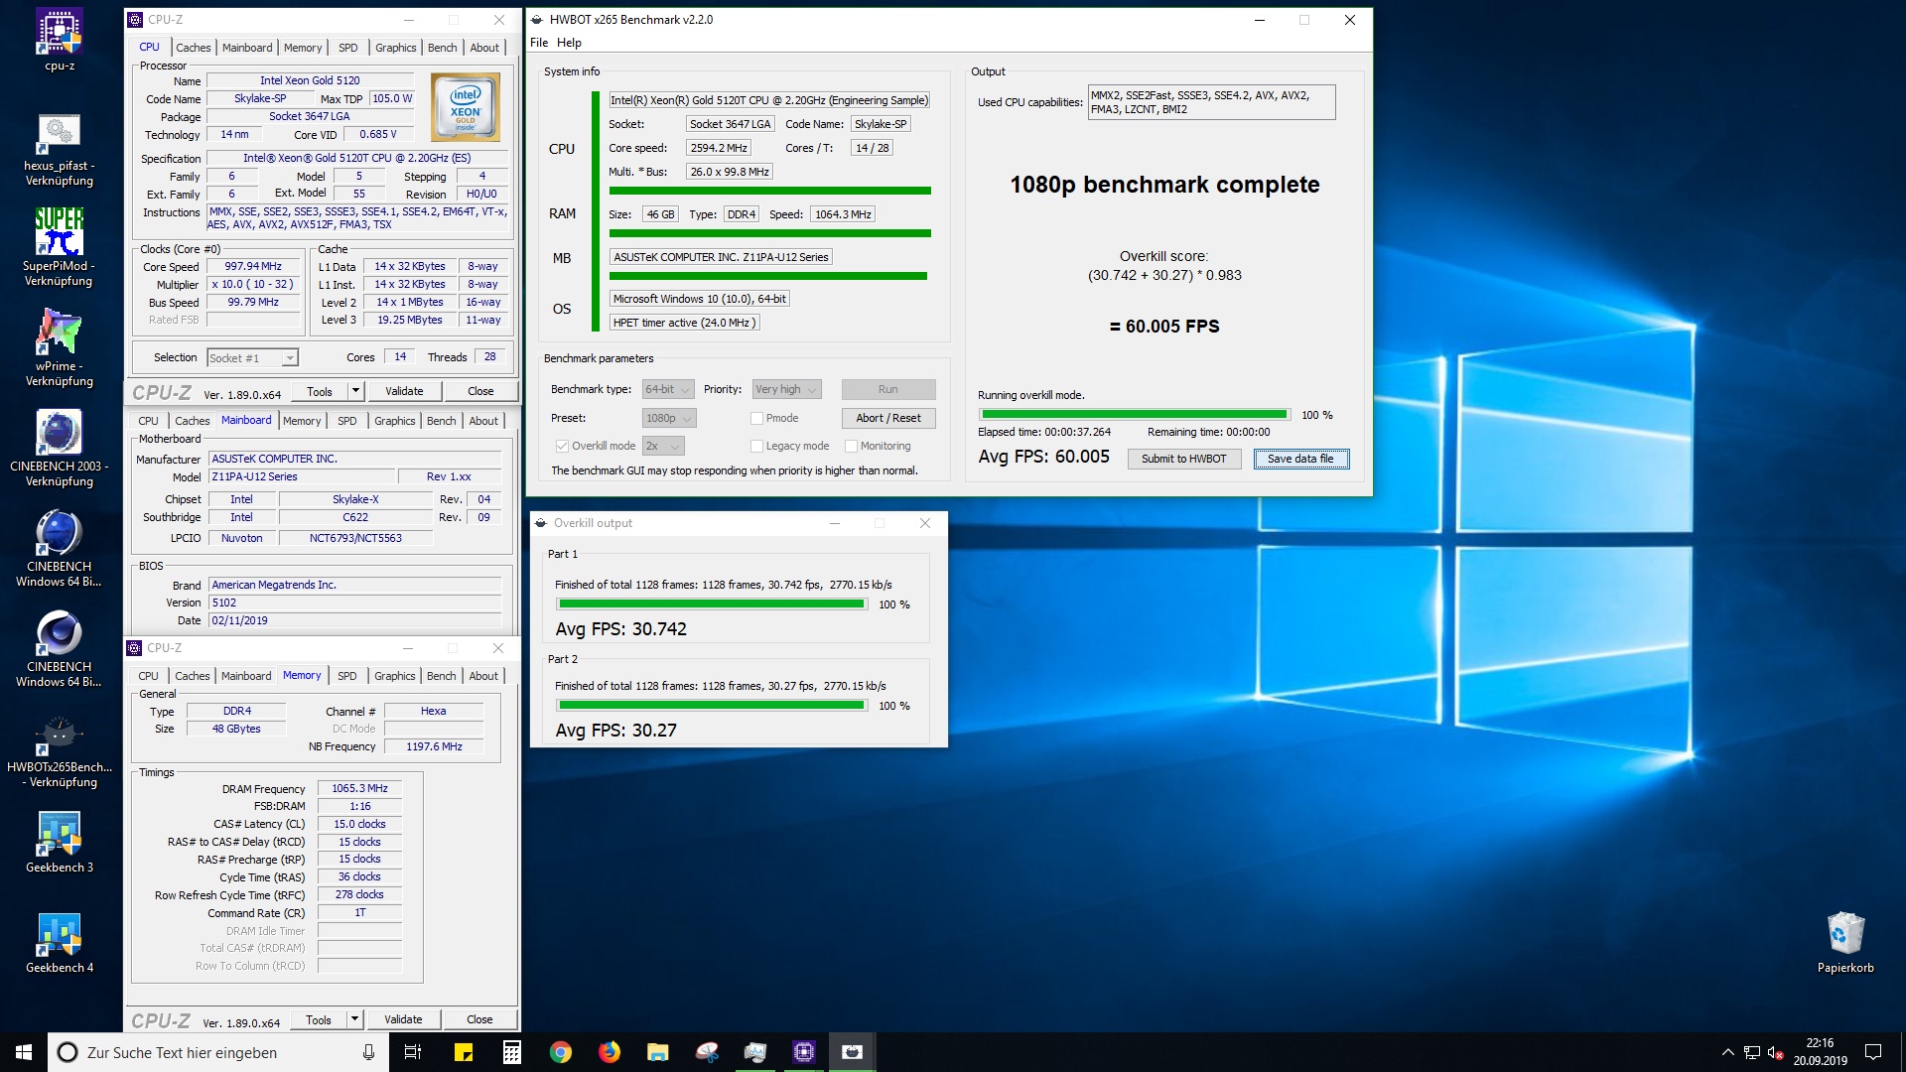This screenshot has width=1906, height=1072.
Task: Click the CPU name field in HWBOT
Action: coord(769,100)
